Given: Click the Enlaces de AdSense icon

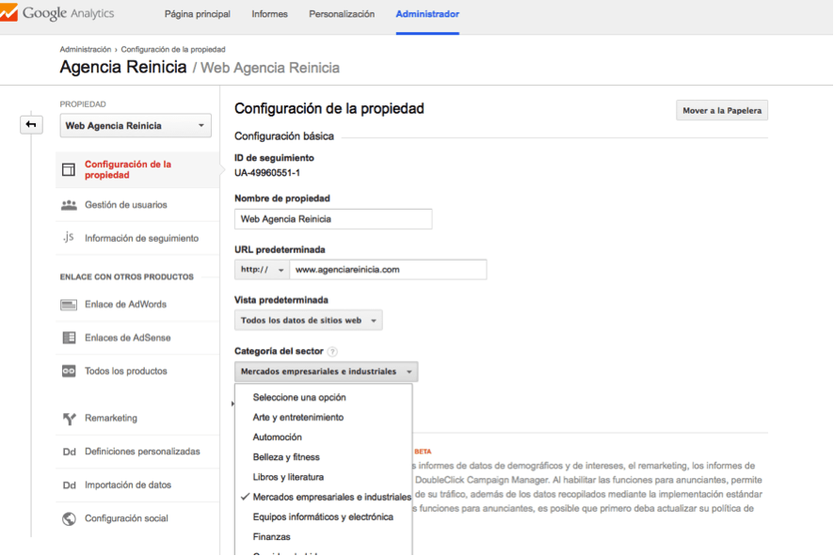Looking at the screenshot, I should (x=68, y=338).
